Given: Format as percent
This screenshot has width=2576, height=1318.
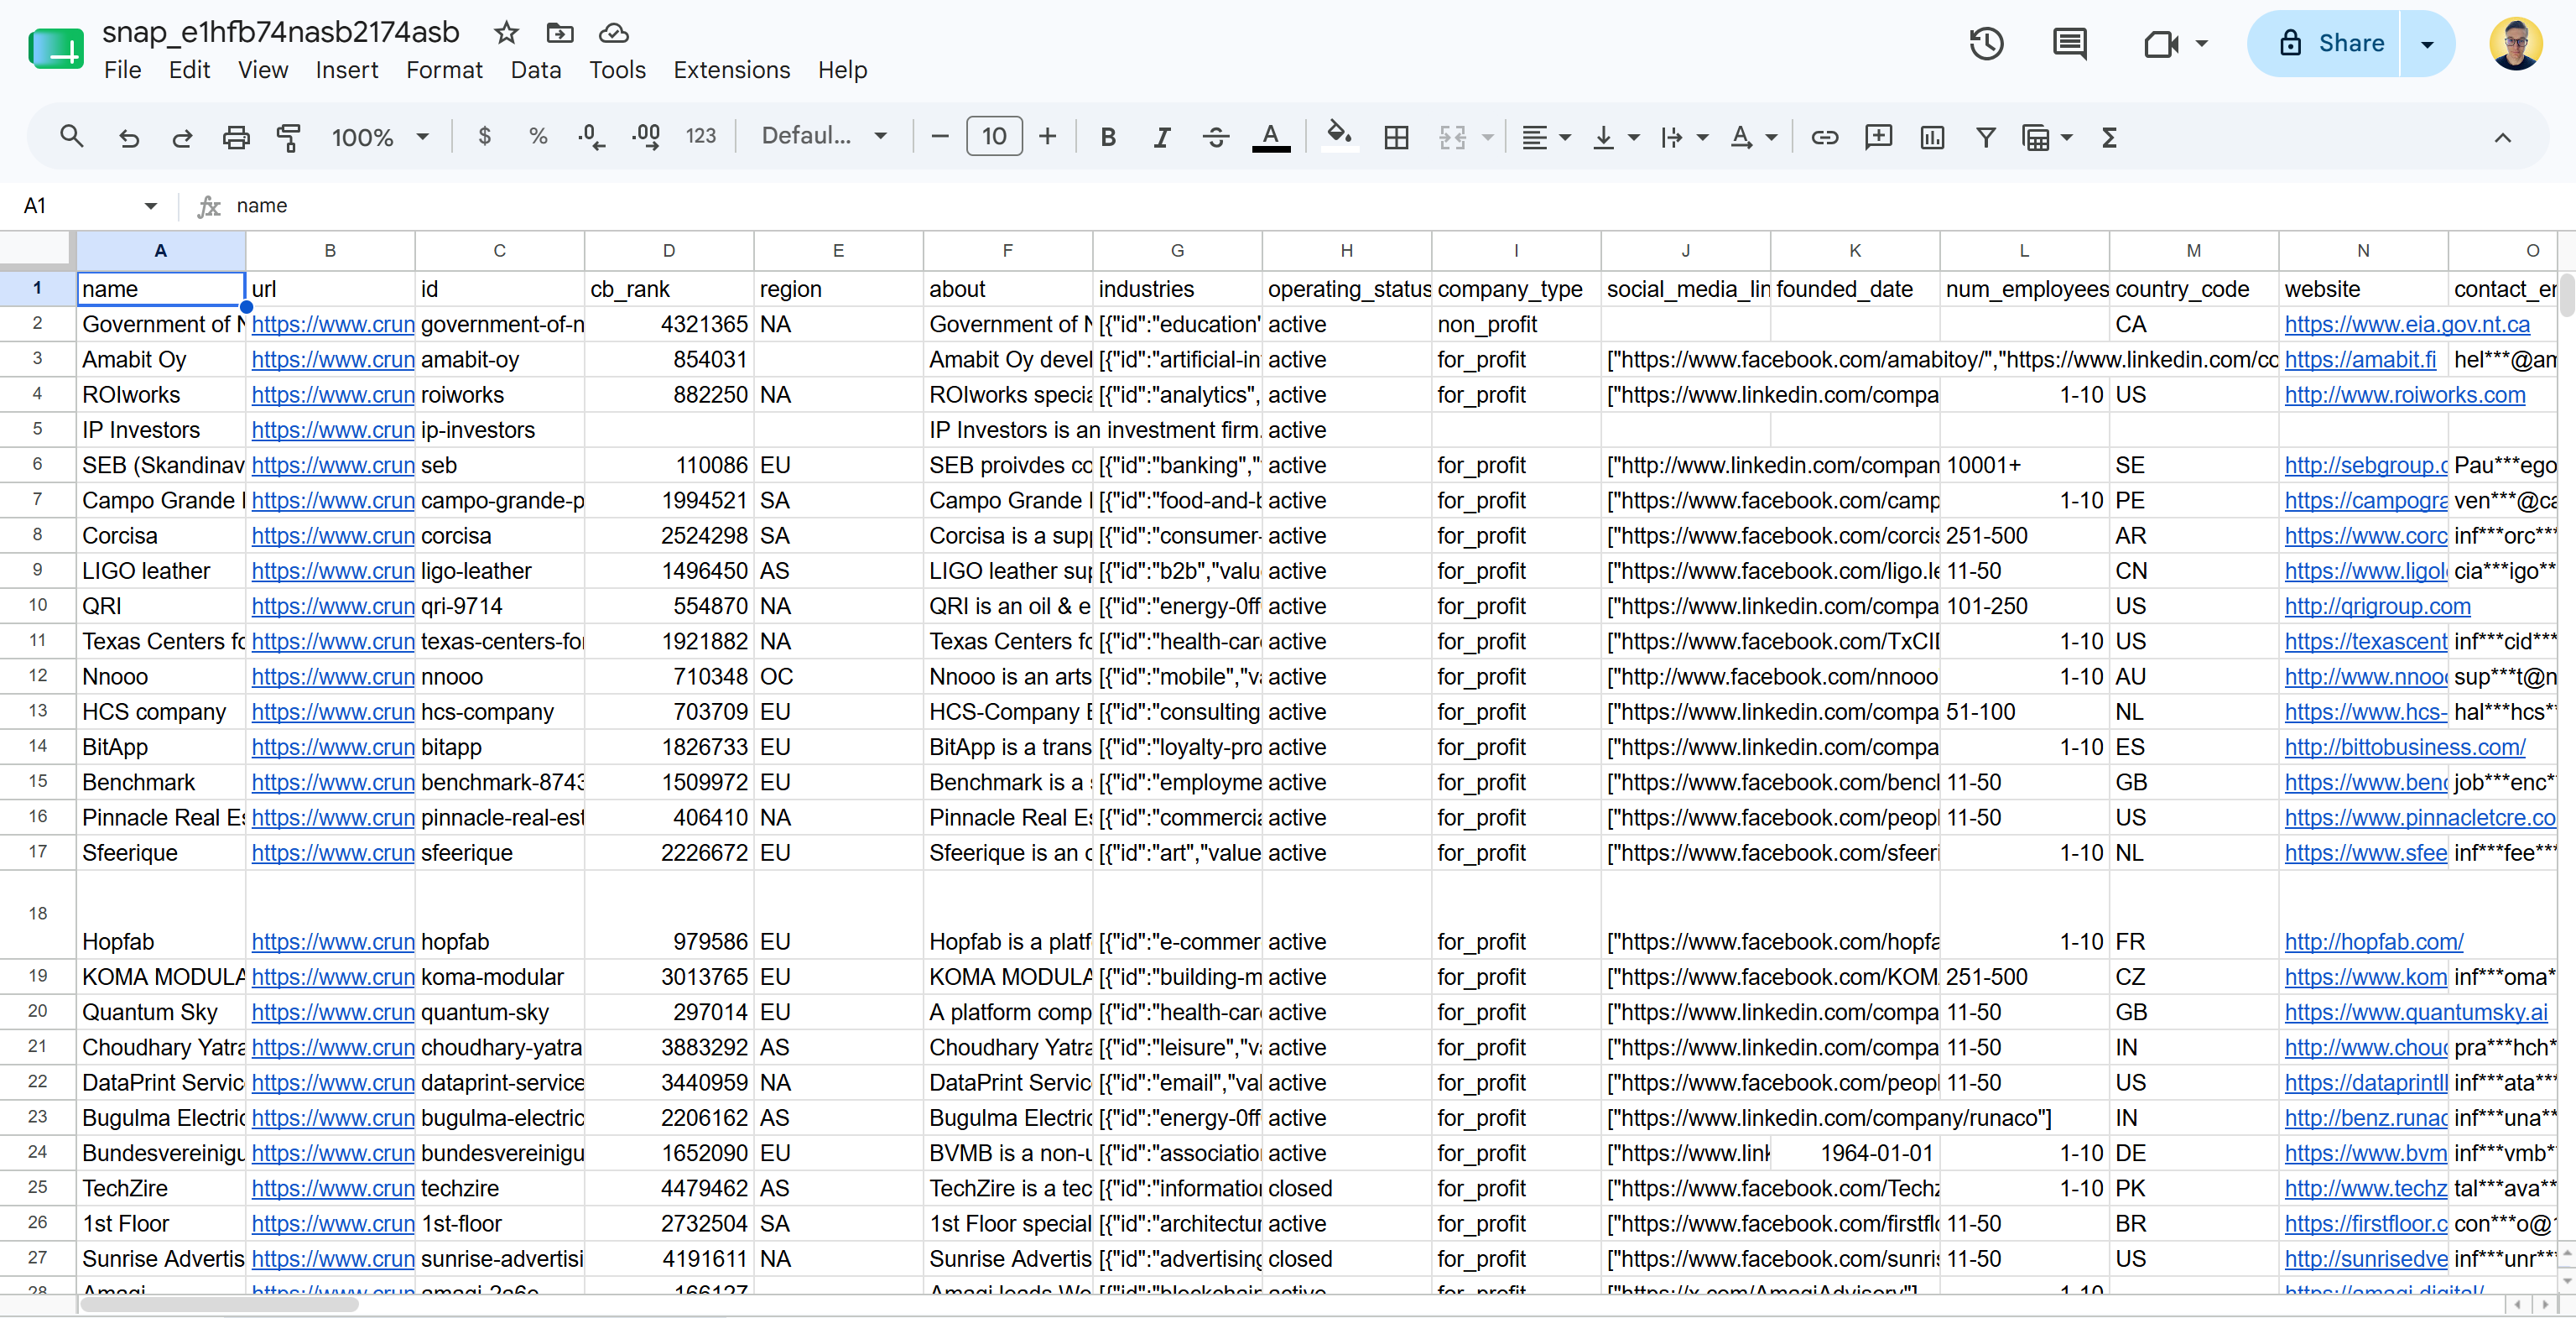Looking at the screenshot, I should pyautogui.click(x=538, y=137).
